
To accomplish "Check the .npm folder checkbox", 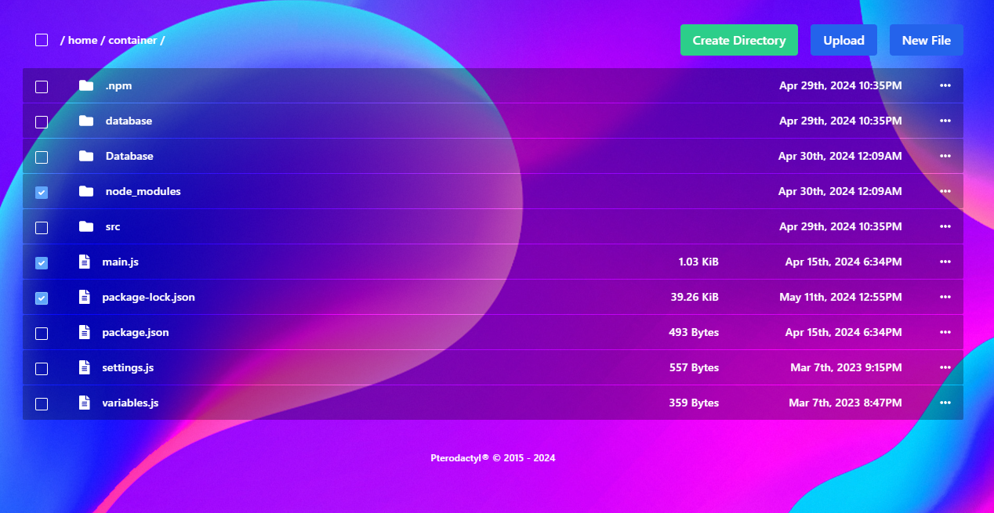I will pyautogui.click(x=42, y=87).
